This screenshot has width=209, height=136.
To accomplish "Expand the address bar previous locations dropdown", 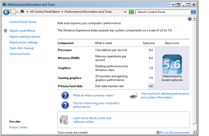I will click(125, 12).
